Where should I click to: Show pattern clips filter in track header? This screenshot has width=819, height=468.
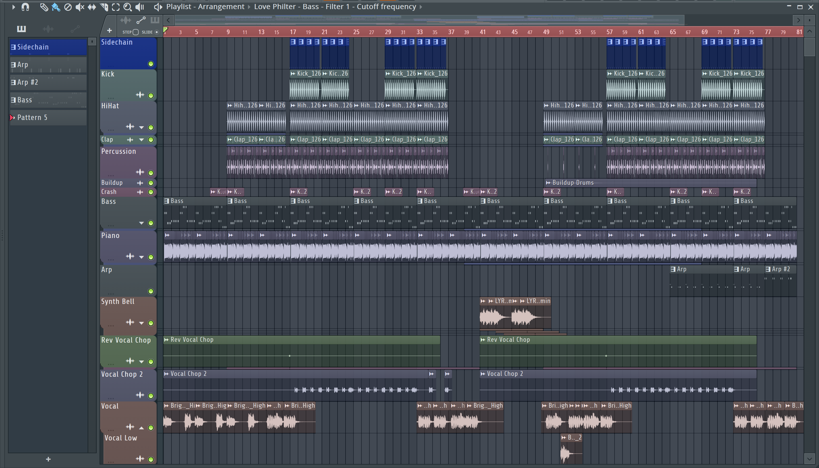[x=155, y=20]
